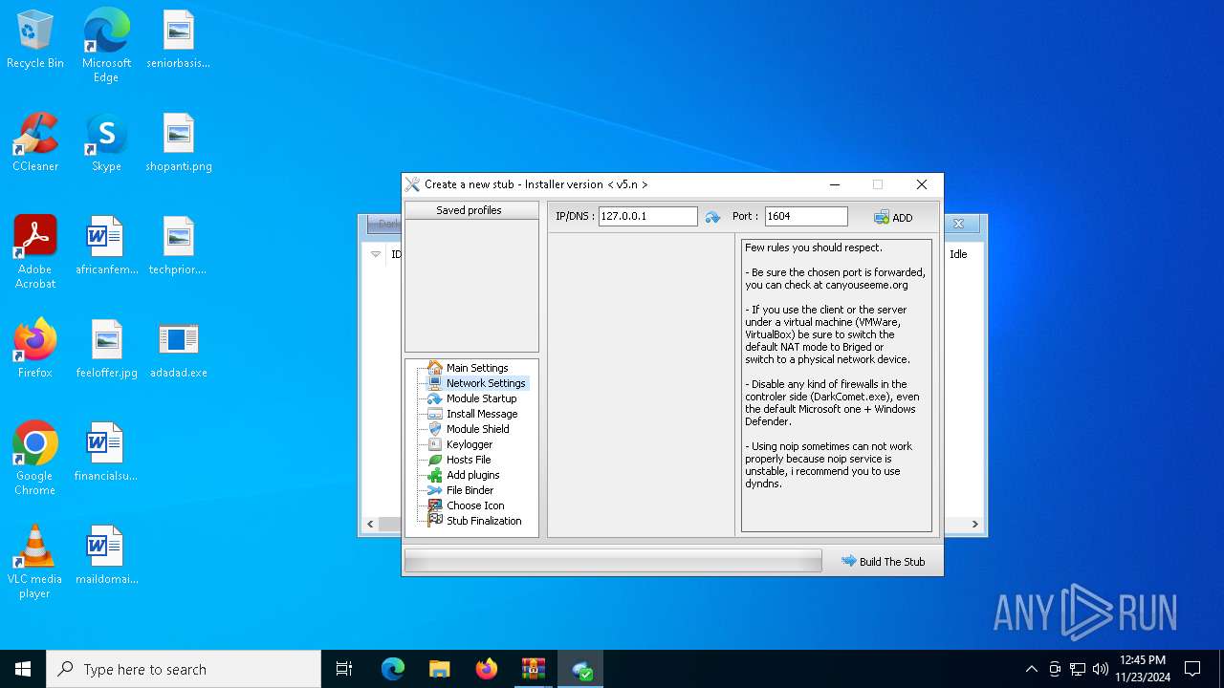Click the blue arrow icon beside IP/DNS

point(712,218)
